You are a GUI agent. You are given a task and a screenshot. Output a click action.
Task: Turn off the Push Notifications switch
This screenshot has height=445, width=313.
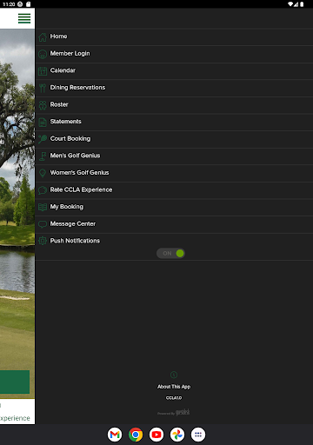(170, 254)
